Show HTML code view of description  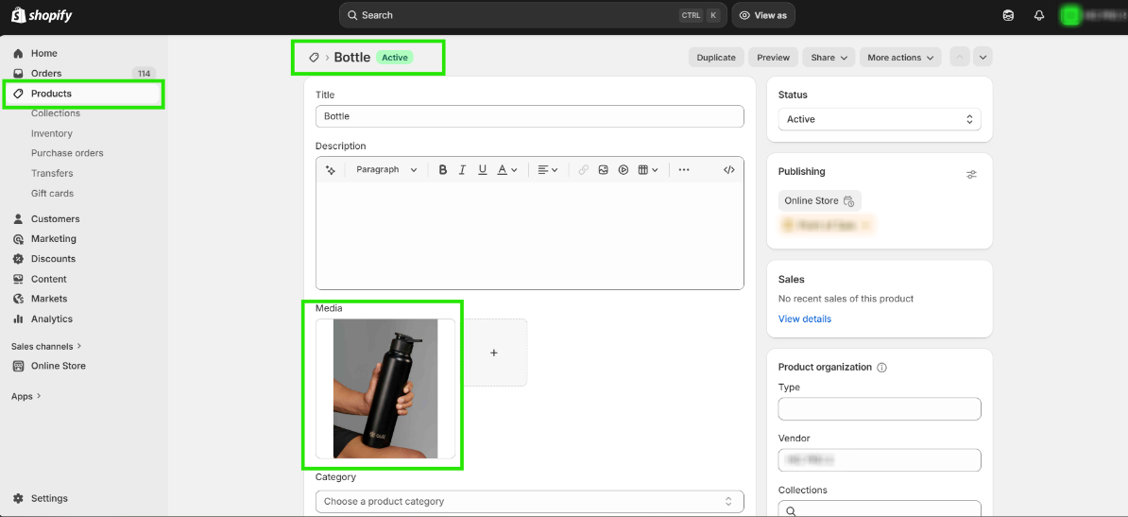coord(728,170)
